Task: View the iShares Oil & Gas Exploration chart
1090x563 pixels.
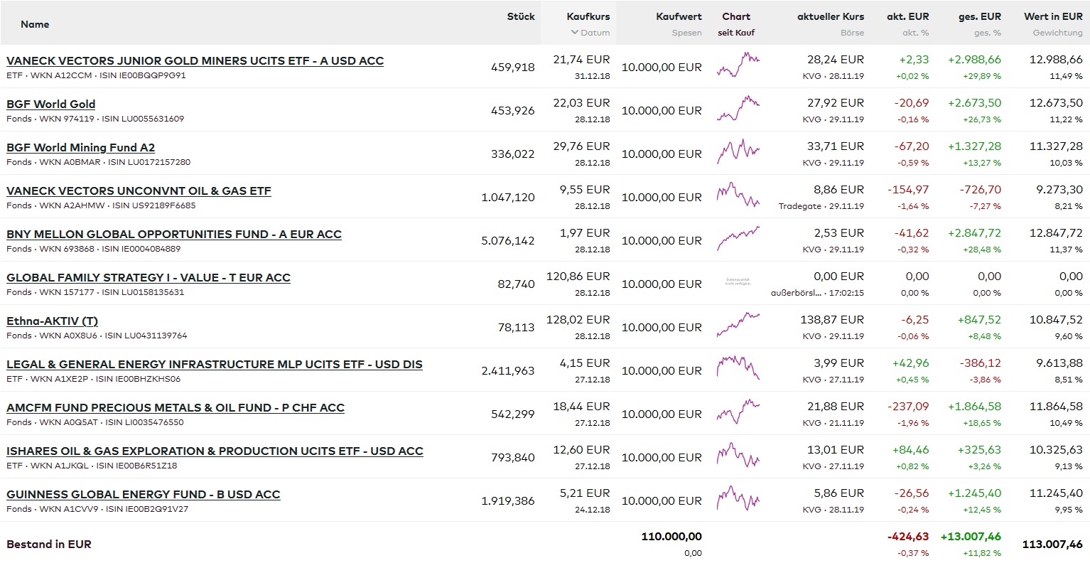Action: pyautogui.click(x=738, y=456)
